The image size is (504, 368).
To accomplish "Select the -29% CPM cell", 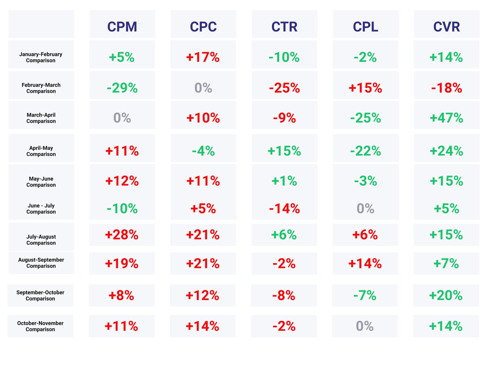I will pyautogui.click(x=122, y=88).
